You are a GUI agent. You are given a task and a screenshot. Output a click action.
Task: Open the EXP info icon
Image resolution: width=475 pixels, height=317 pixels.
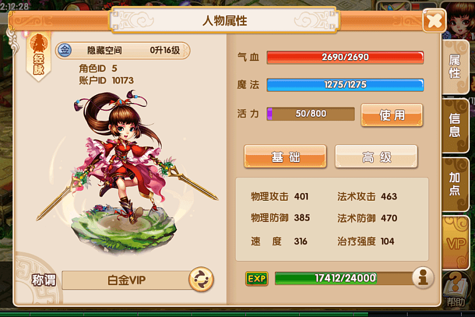pos(423,278)
